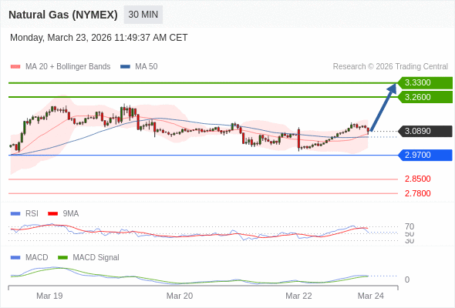Image resolution: width=455 pixels, height=308 pixels.
Task: Click the RSI 70 level label
Action: click(410, 226)
